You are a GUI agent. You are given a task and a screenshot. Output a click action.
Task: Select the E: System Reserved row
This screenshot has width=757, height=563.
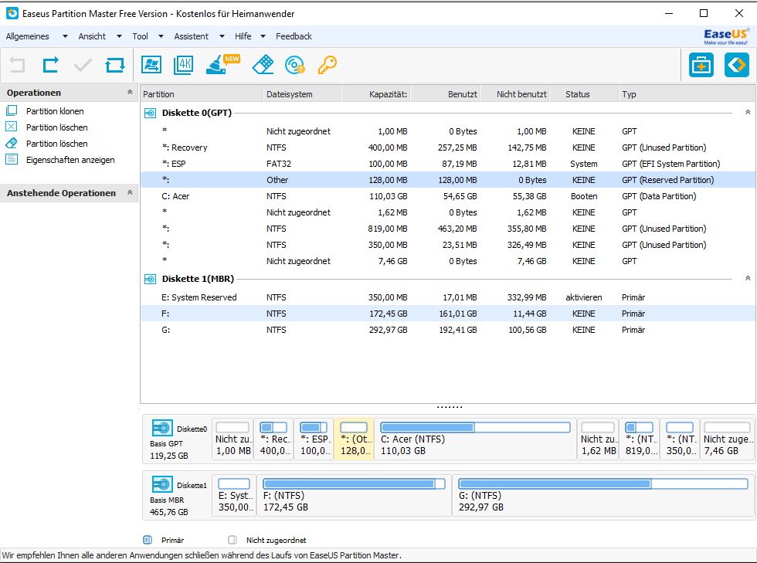[448, 297]
